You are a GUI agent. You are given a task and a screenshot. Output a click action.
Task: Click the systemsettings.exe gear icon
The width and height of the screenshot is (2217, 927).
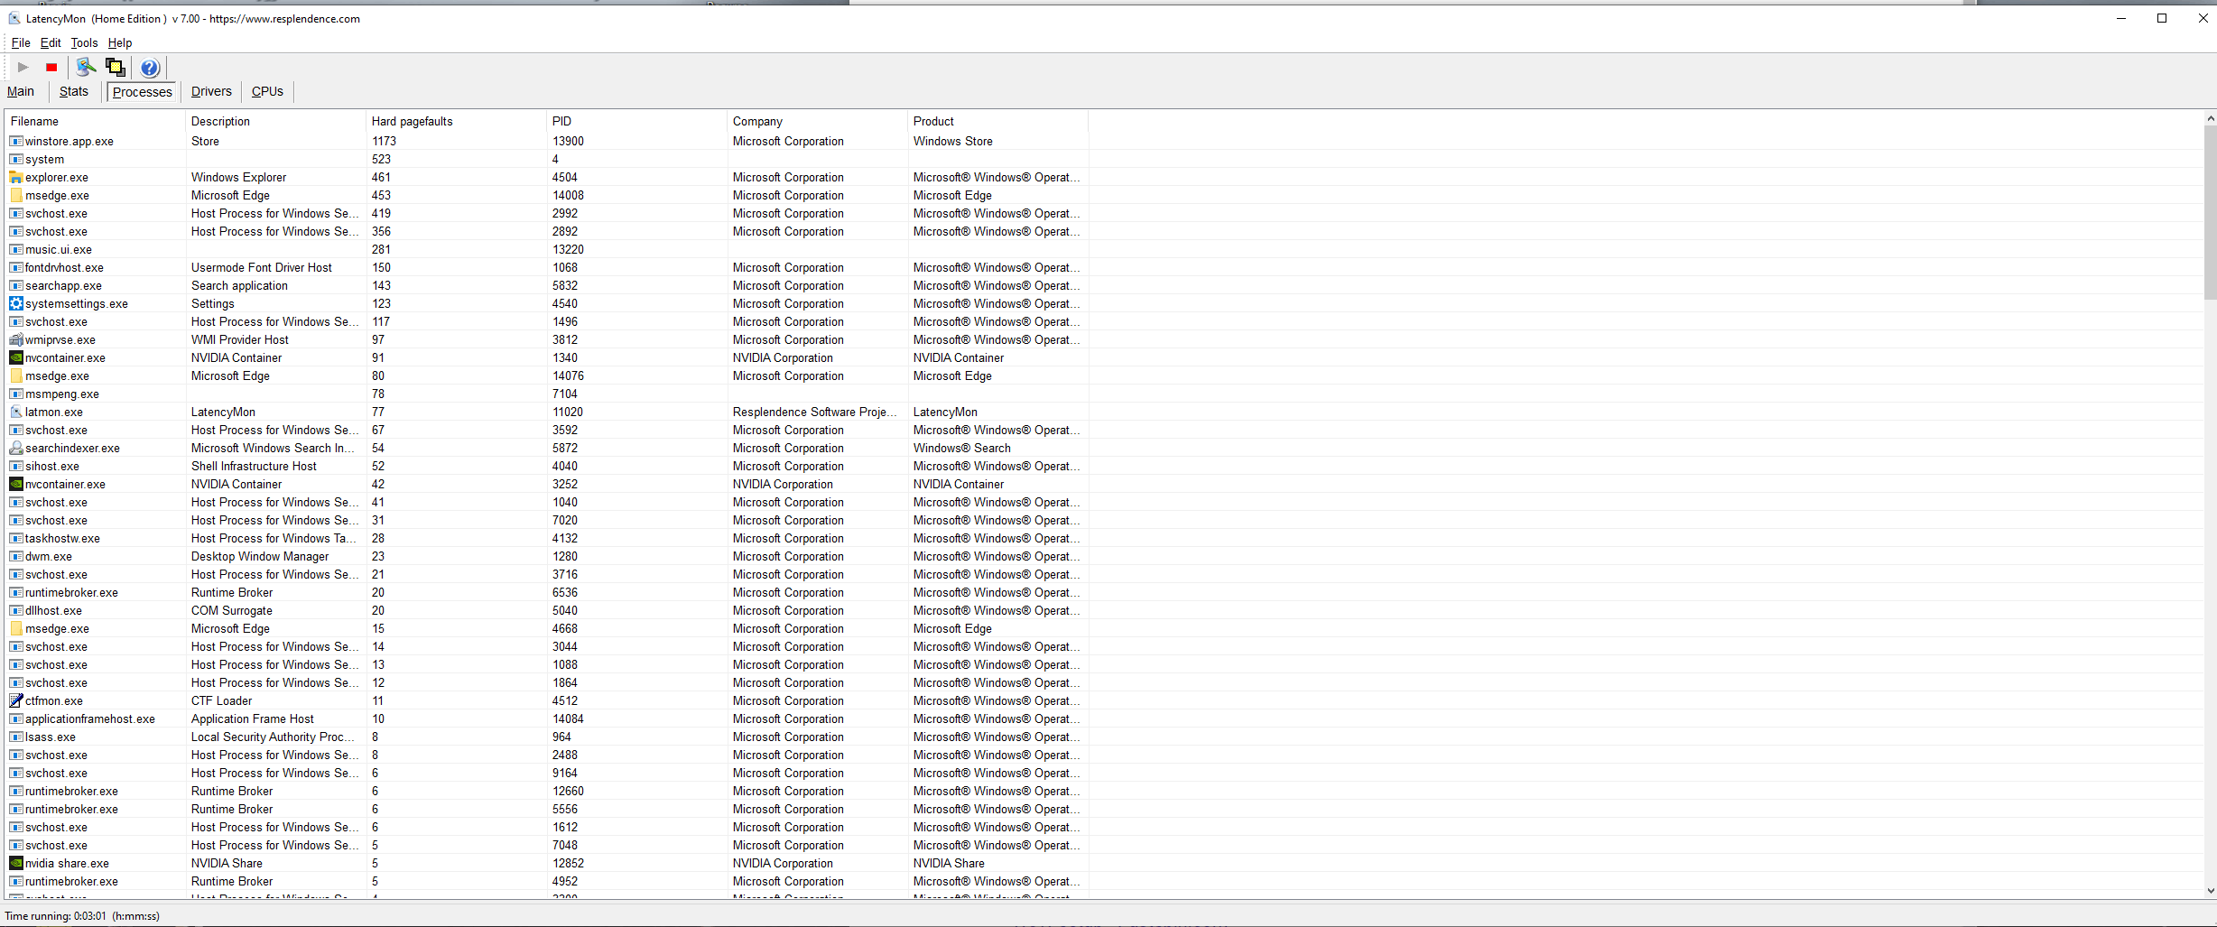16,303
